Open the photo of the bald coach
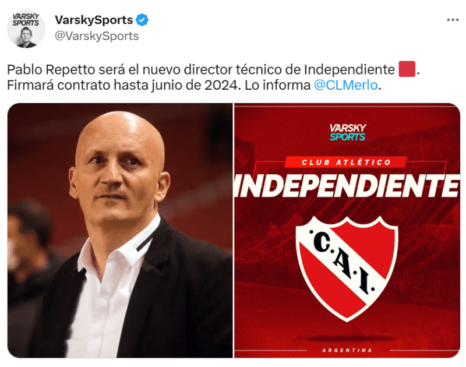The image size is (466, 367). tap(120, 230)
